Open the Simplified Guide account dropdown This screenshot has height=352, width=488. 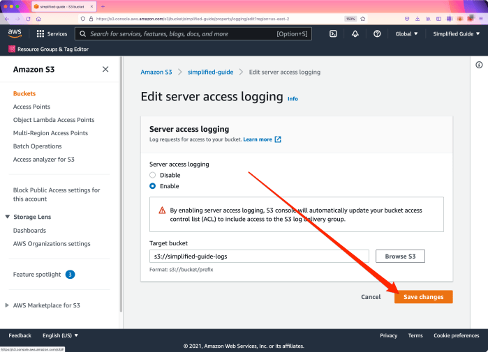click(x=457, y=34)
